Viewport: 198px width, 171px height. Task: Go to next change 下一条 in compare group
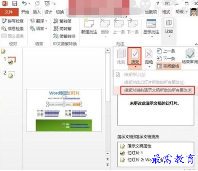(166, 58)
